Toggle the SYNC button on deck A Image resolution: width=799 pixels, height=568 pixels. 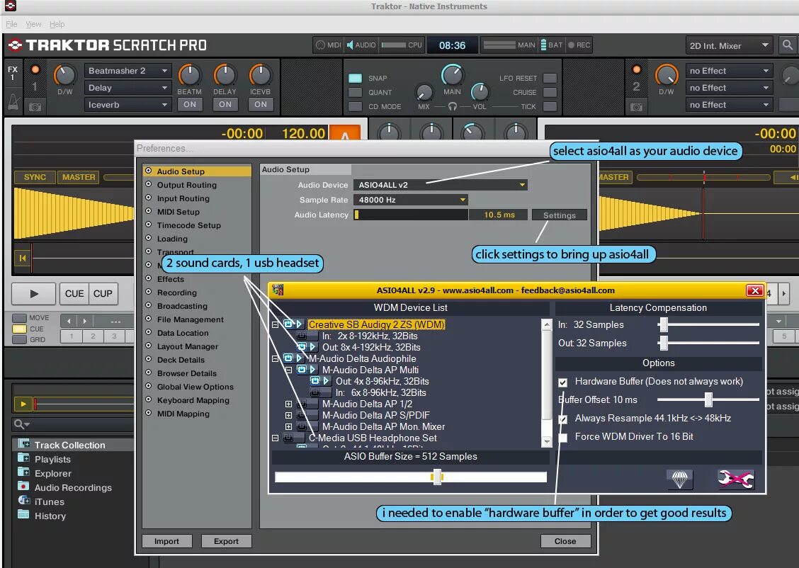click(x=35, y=177)
